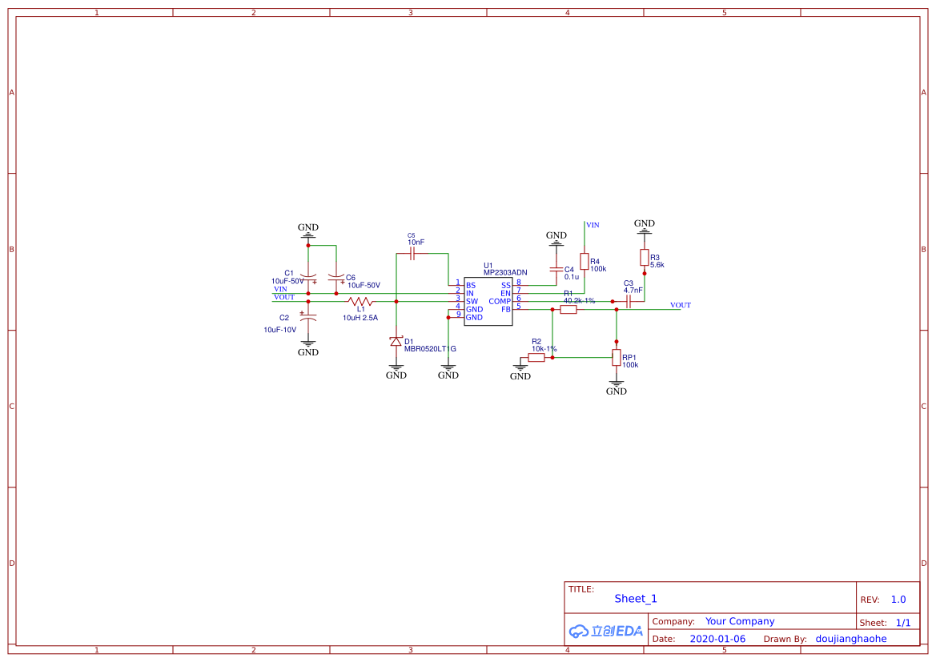This screenshot has height=662, width=936.
Task: Click the '100k' value of R4
Action: click(x=598, y=269)
